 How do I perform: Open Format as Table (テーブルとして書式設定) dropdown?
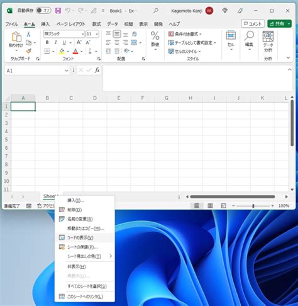[192, 43]
